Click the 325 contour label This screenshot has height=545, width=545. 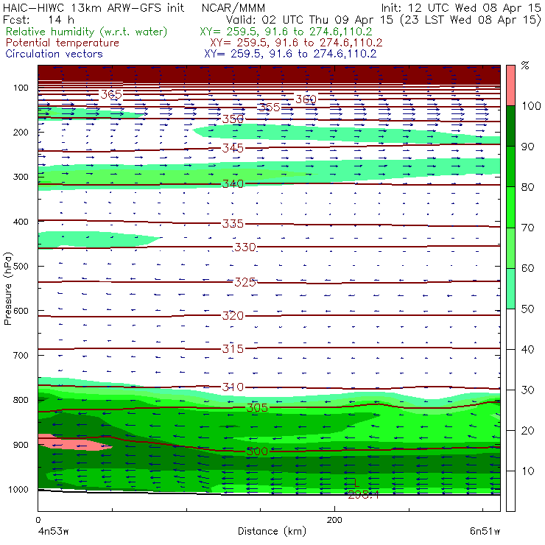(245, 282)
